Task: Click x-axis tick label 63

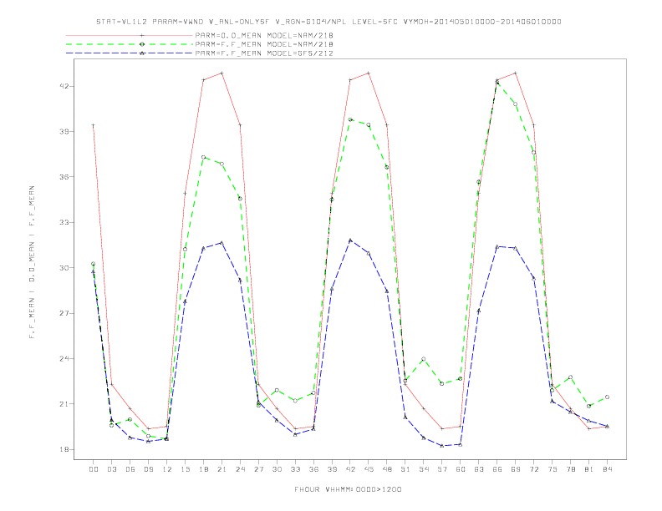Action: click(x=479, y=469)
